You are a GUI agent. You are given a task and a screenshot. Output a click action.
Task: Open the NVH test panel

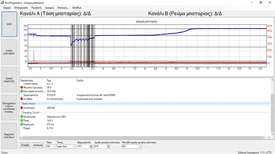[9, 24]
